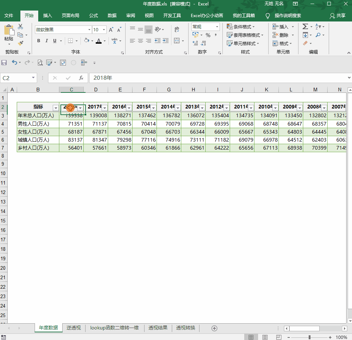Click the Find and Select magnifier icon

click(x=318, y=35)
